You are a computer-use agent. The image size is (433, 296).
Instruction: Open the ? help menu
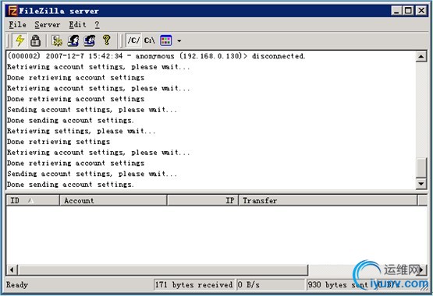click(97, 24)
